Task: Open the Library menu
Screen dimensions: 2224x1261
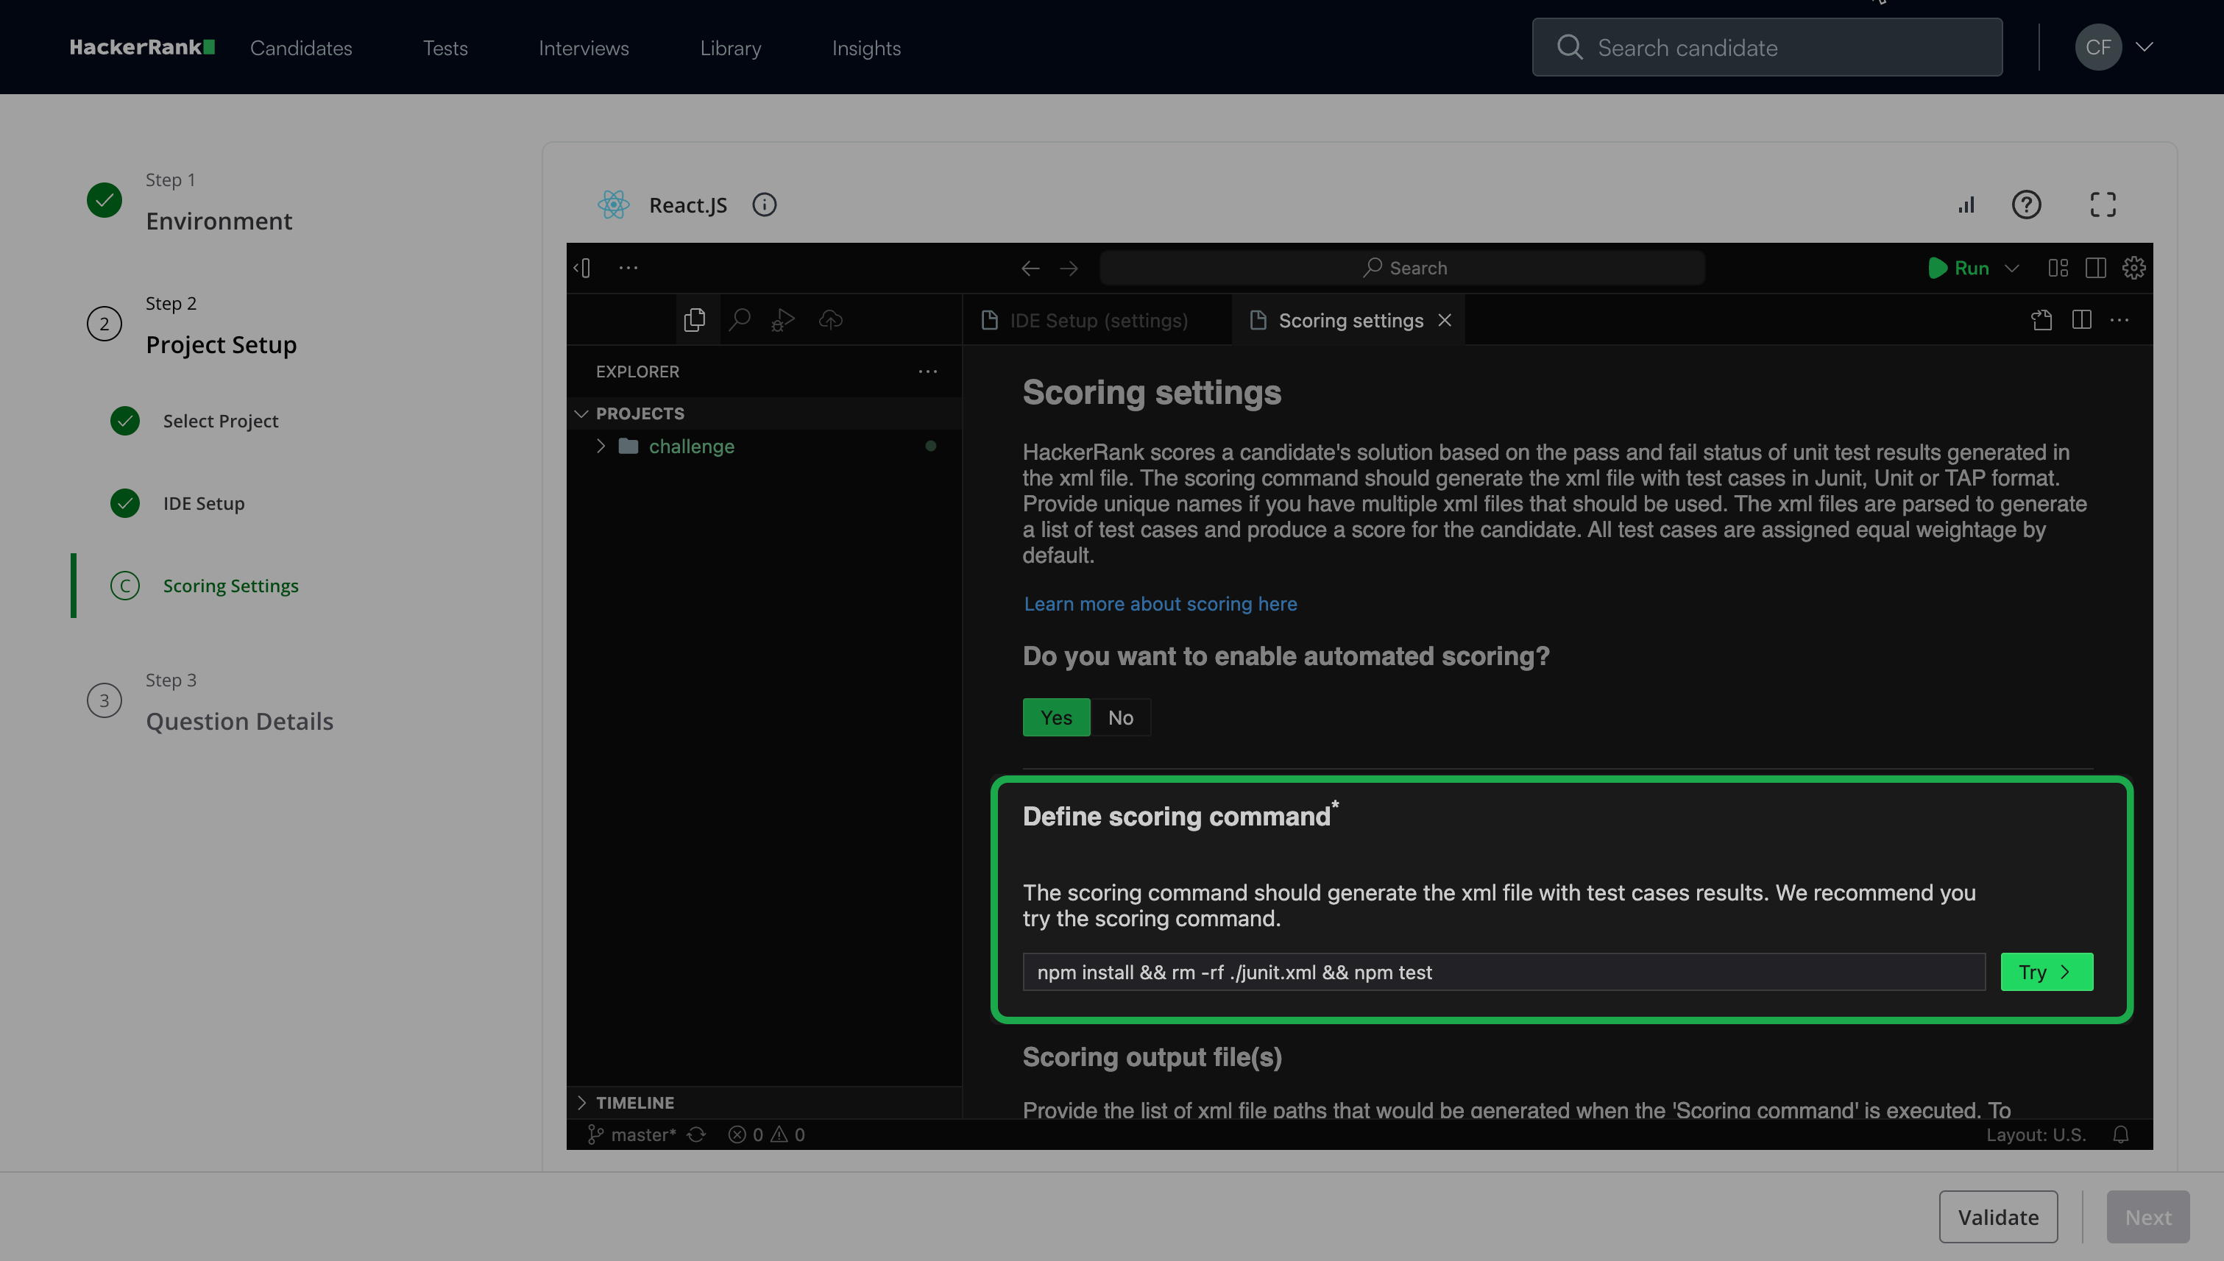Action: click(729, 48)
